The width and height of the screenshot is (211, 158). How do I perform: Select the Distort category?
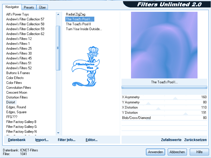pyautogui.click(x=11, y=102)
